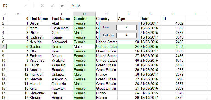The height and width of the screenshot is (100, 211).
Task: Select column D header
Action: pos(84,14)
